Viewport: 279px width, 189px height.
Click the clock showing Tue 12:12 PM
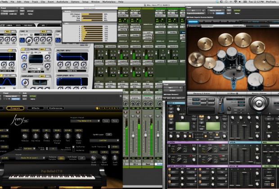click(x=256, y=2)
